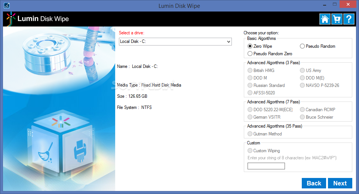Viewport: 359px width, 194px height.
Task: Maximize the Lumin Disk Wipe window
Action: point(335,4)
